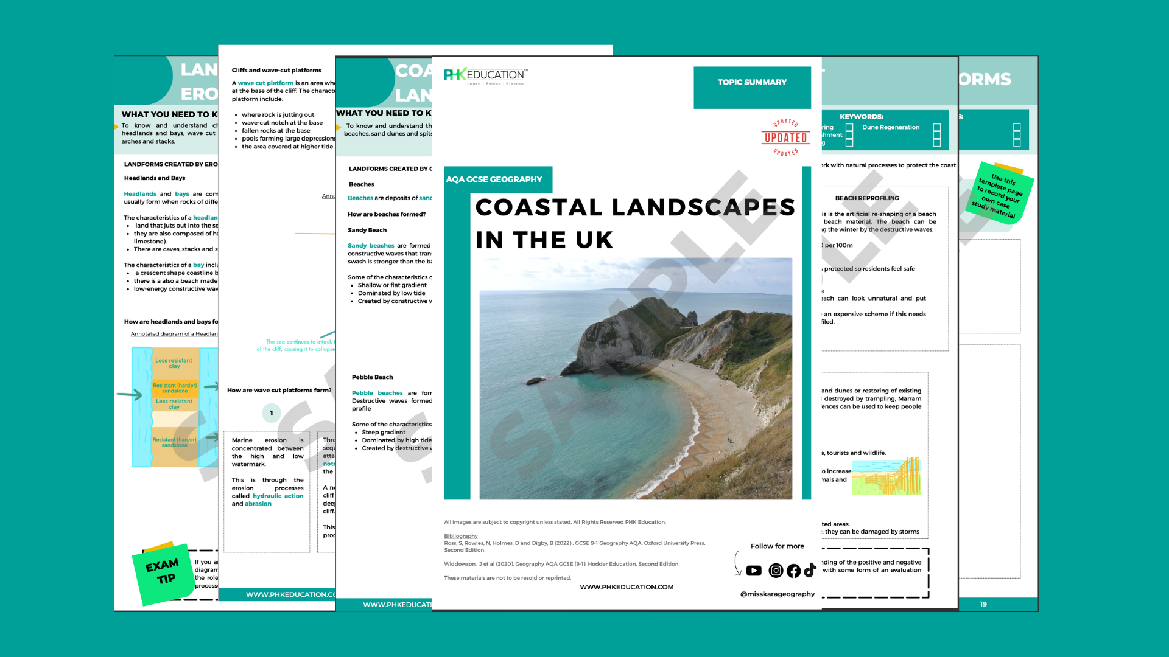This screenshot has height=657, width=1169.
Task: Click the AQA GCSE GEOGRAPHY label
Action: tap(494, 179)
